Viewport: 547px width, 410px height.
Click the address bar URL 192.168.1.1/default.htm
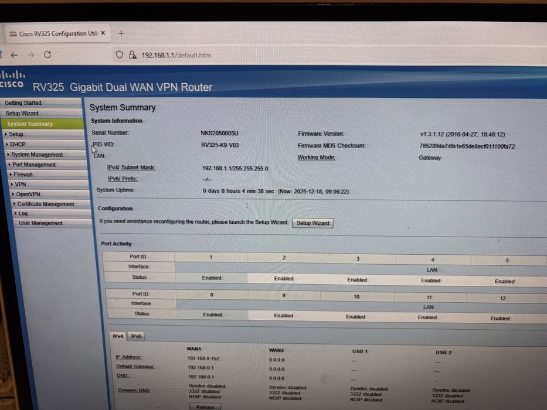pyautogui.click(x=176, y=55)
